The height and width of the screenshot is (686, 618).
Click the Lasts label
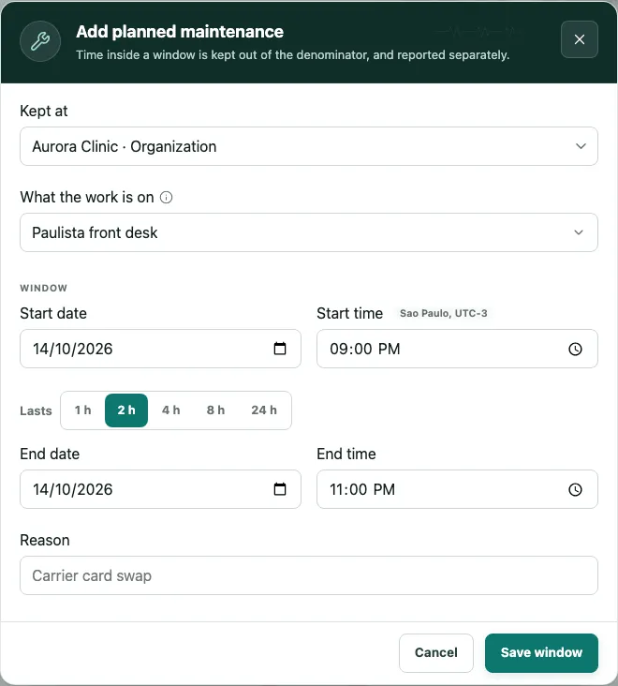click(x=36, y=410)
